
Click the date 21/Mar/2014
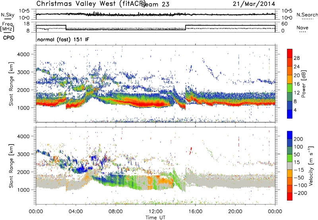254,4
